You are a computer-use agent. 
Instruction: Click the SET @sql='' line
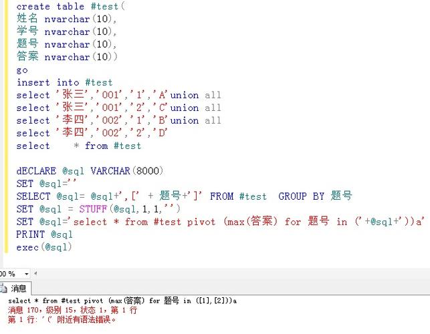pyautogui.click(x=46, y=183)
